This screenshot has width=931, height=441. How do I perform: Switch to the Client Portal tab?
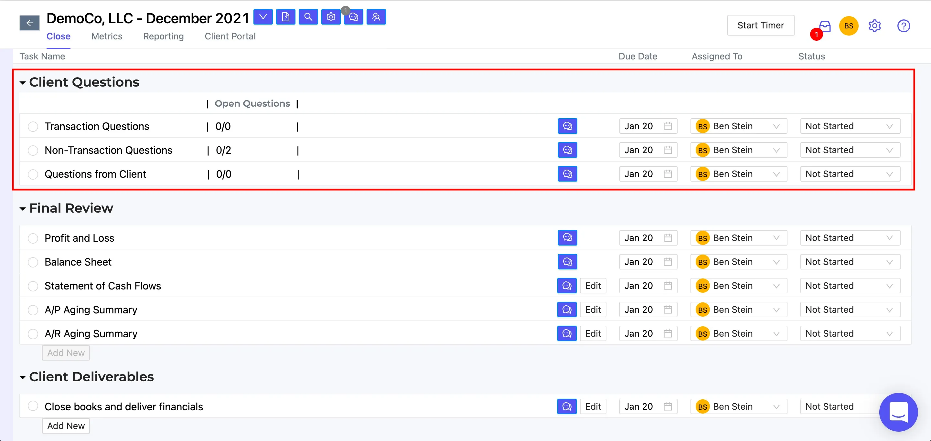tap(230, 36)
